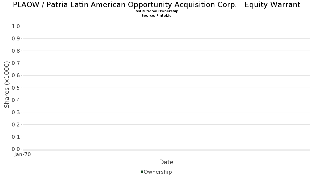
Task: Click the 0.7 y-axis tick label
Action: tap(16, 63)
